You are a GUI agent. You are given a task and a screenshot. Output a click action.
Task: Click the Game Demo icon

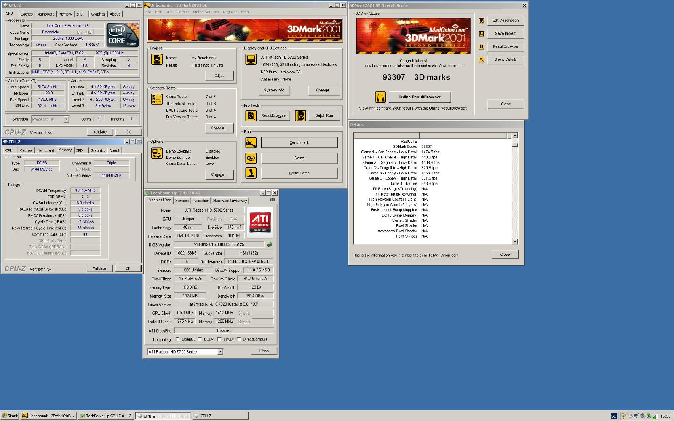pos(251,173)
